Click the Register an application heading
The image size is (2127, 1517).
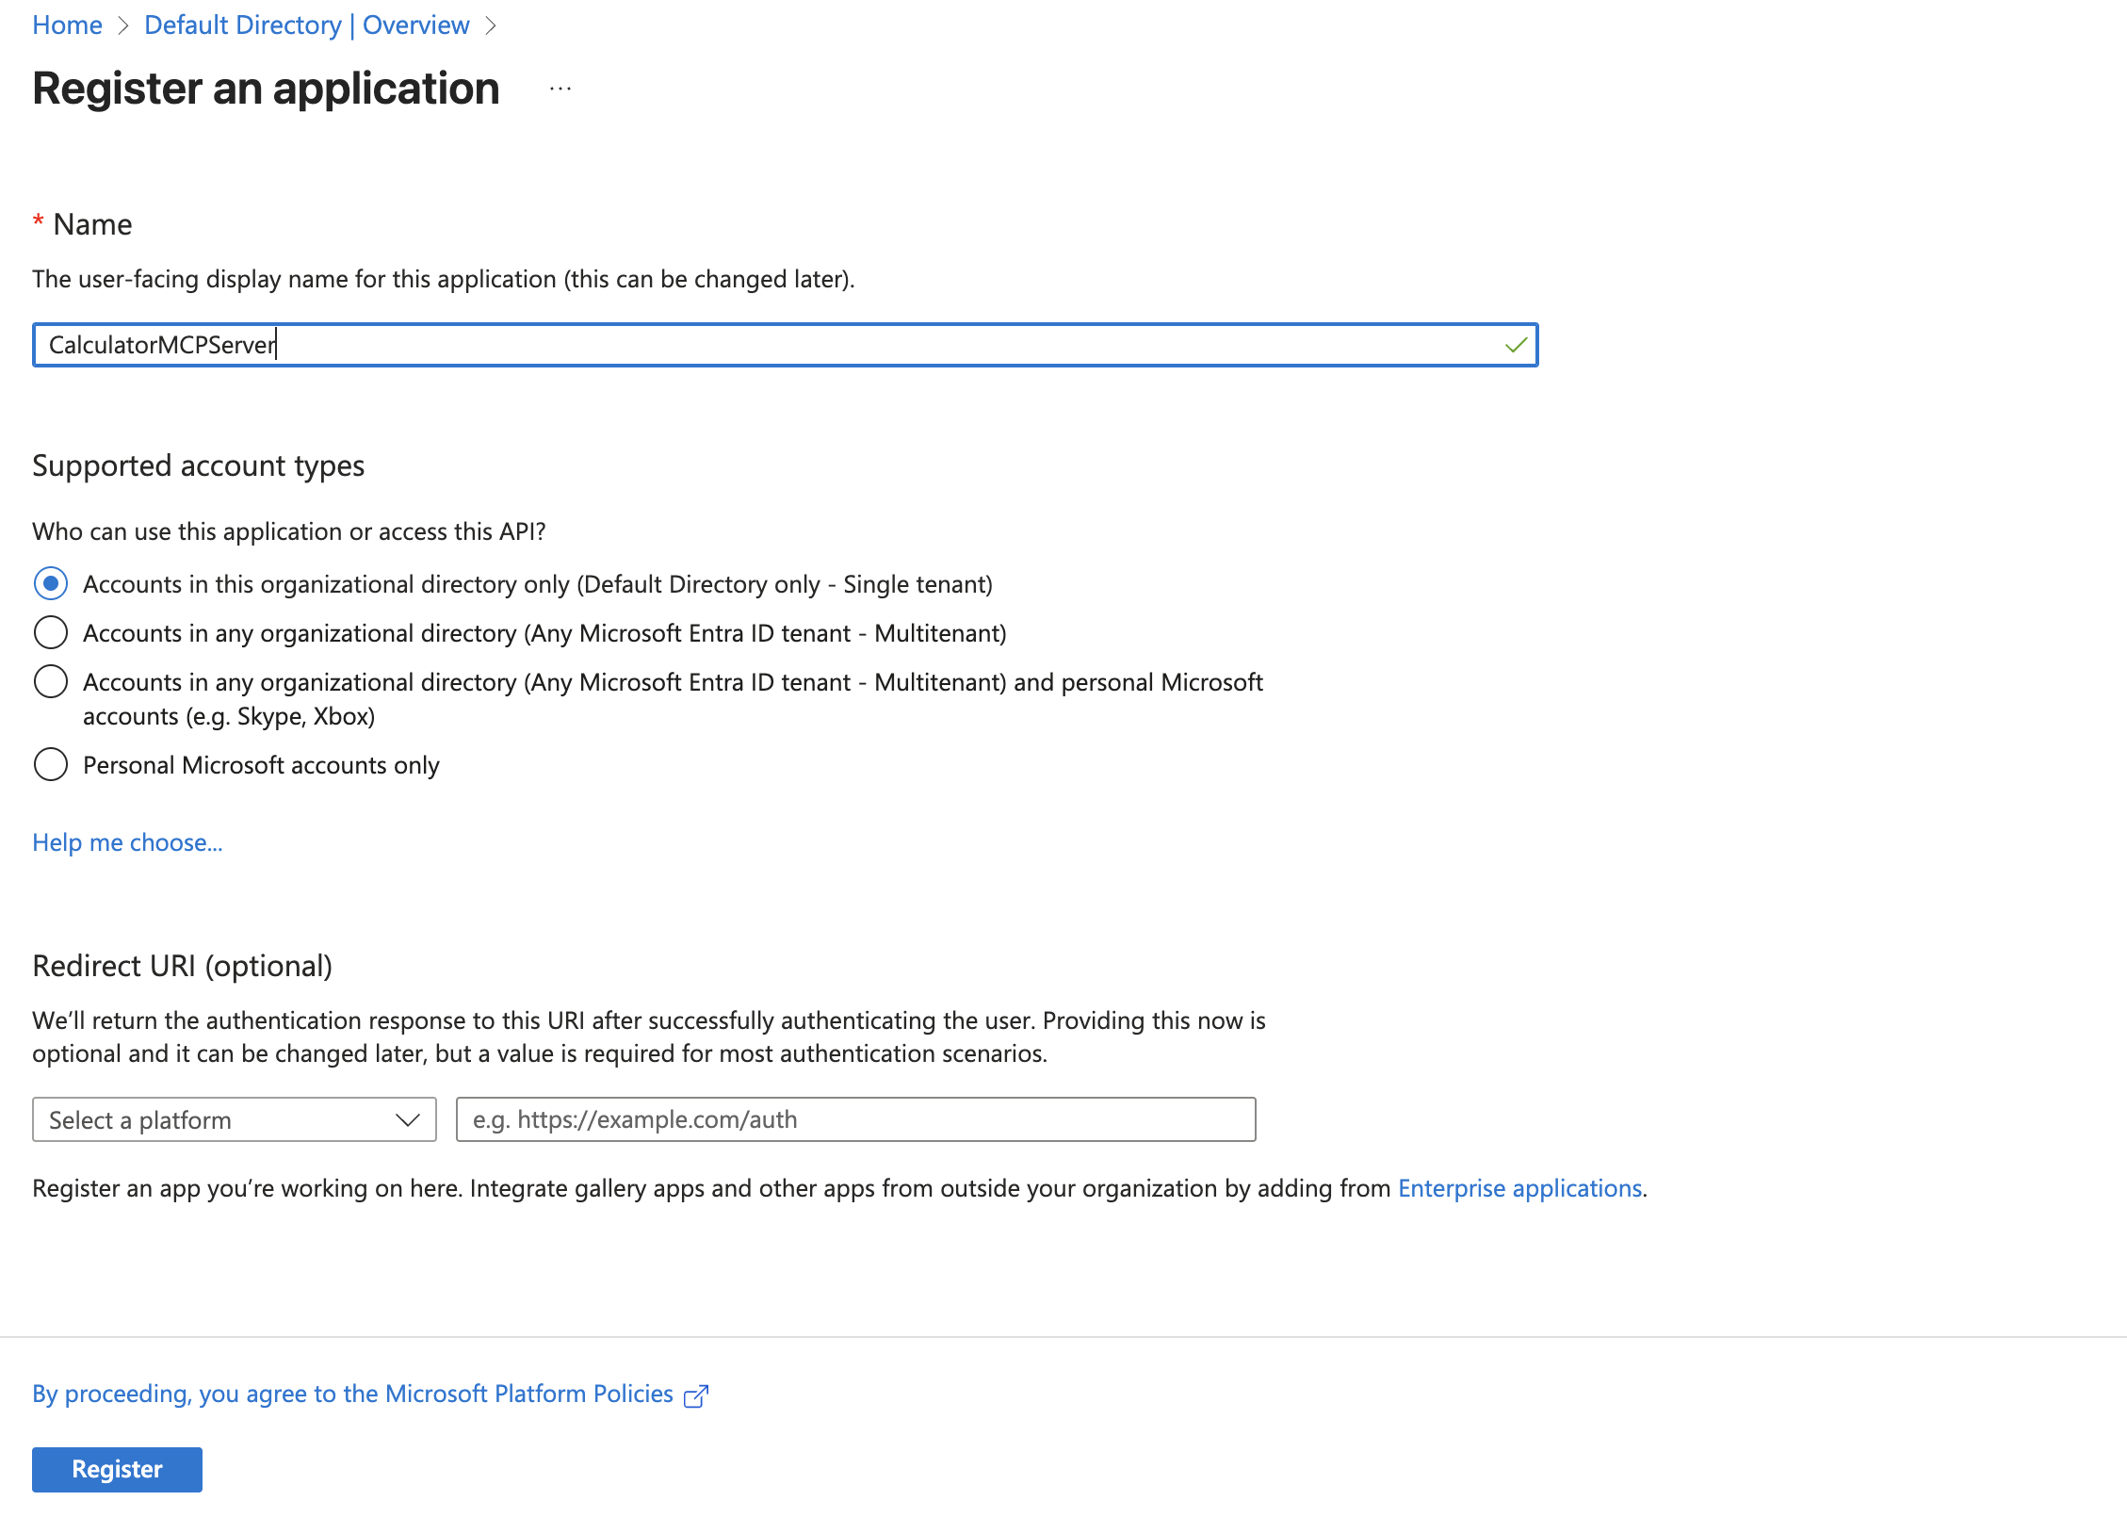266,89
